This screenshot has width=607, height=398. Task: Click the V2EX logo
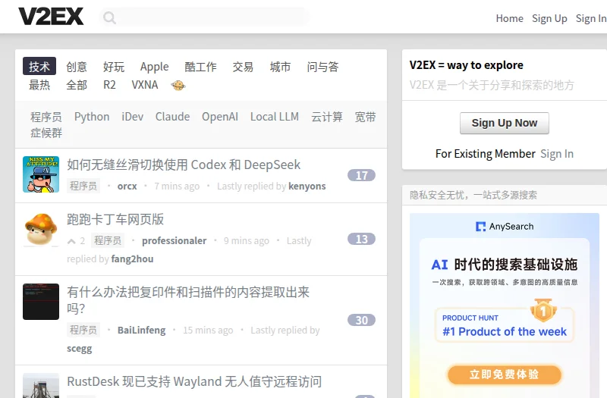click(x=51, y=17)
